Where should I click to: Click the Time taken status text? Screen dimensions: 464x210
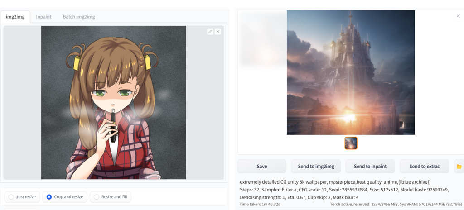click(260, 205)
